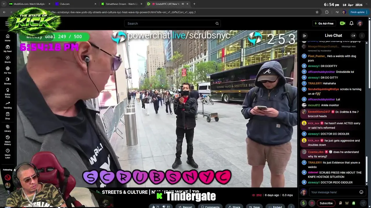The width and height of the screenshot is (371, 208).
Task: Open Live Chat more options menu
Action: (362, 36)
